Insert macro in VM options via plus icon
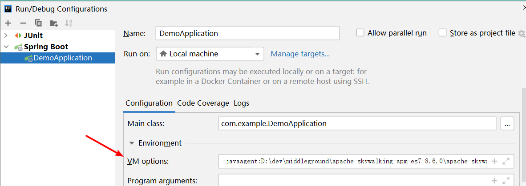This screenshot has height=186, width=526. 494,161
